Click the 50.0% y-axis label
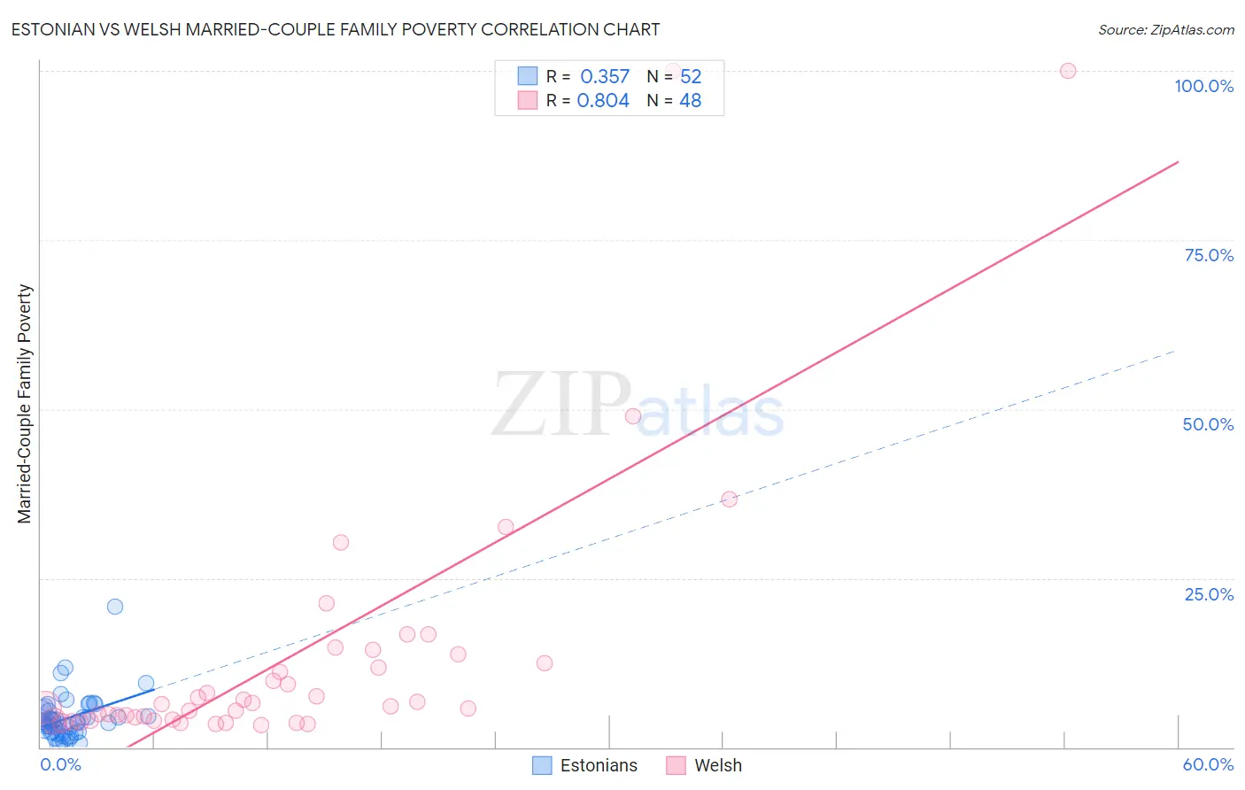 1208,424
